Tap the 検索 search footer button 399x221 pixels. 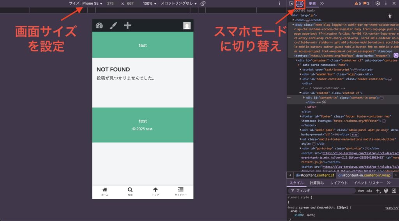[x=130, y=191]
